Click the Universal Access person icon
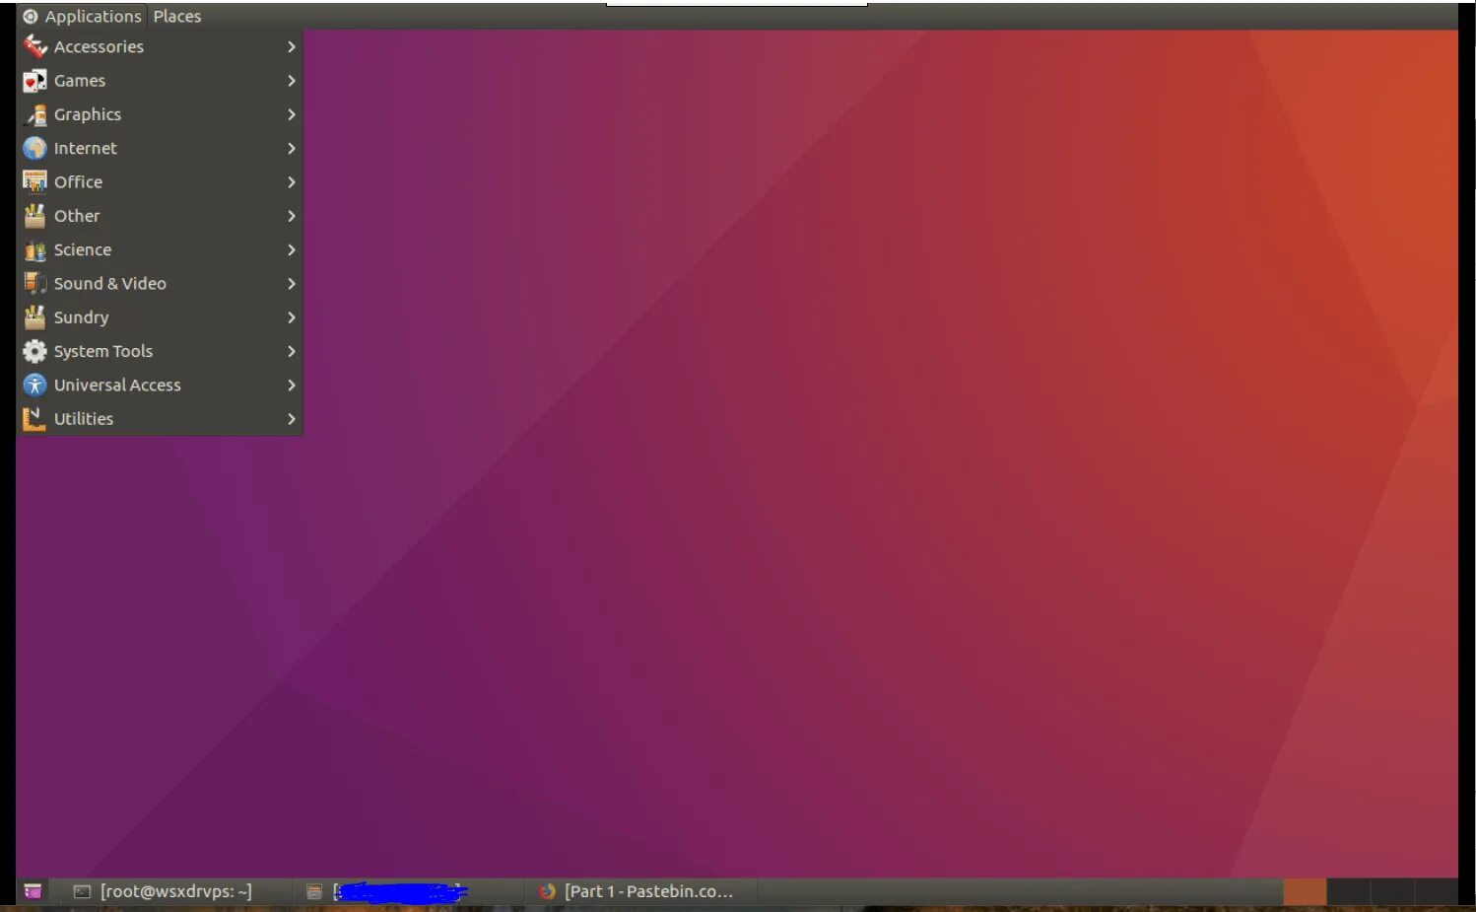The image size is (1476, 912). tap(34, 385)
